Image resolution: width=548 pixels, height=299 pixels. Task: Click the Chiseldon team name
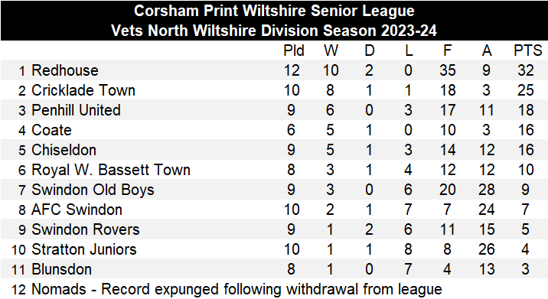click(x=64, y=150)
